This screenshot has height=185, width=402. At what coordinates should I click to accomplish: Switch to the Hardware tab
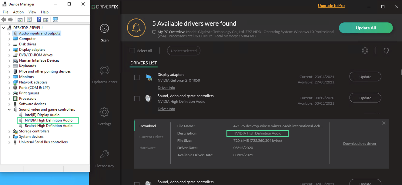(x=147, y=148)
